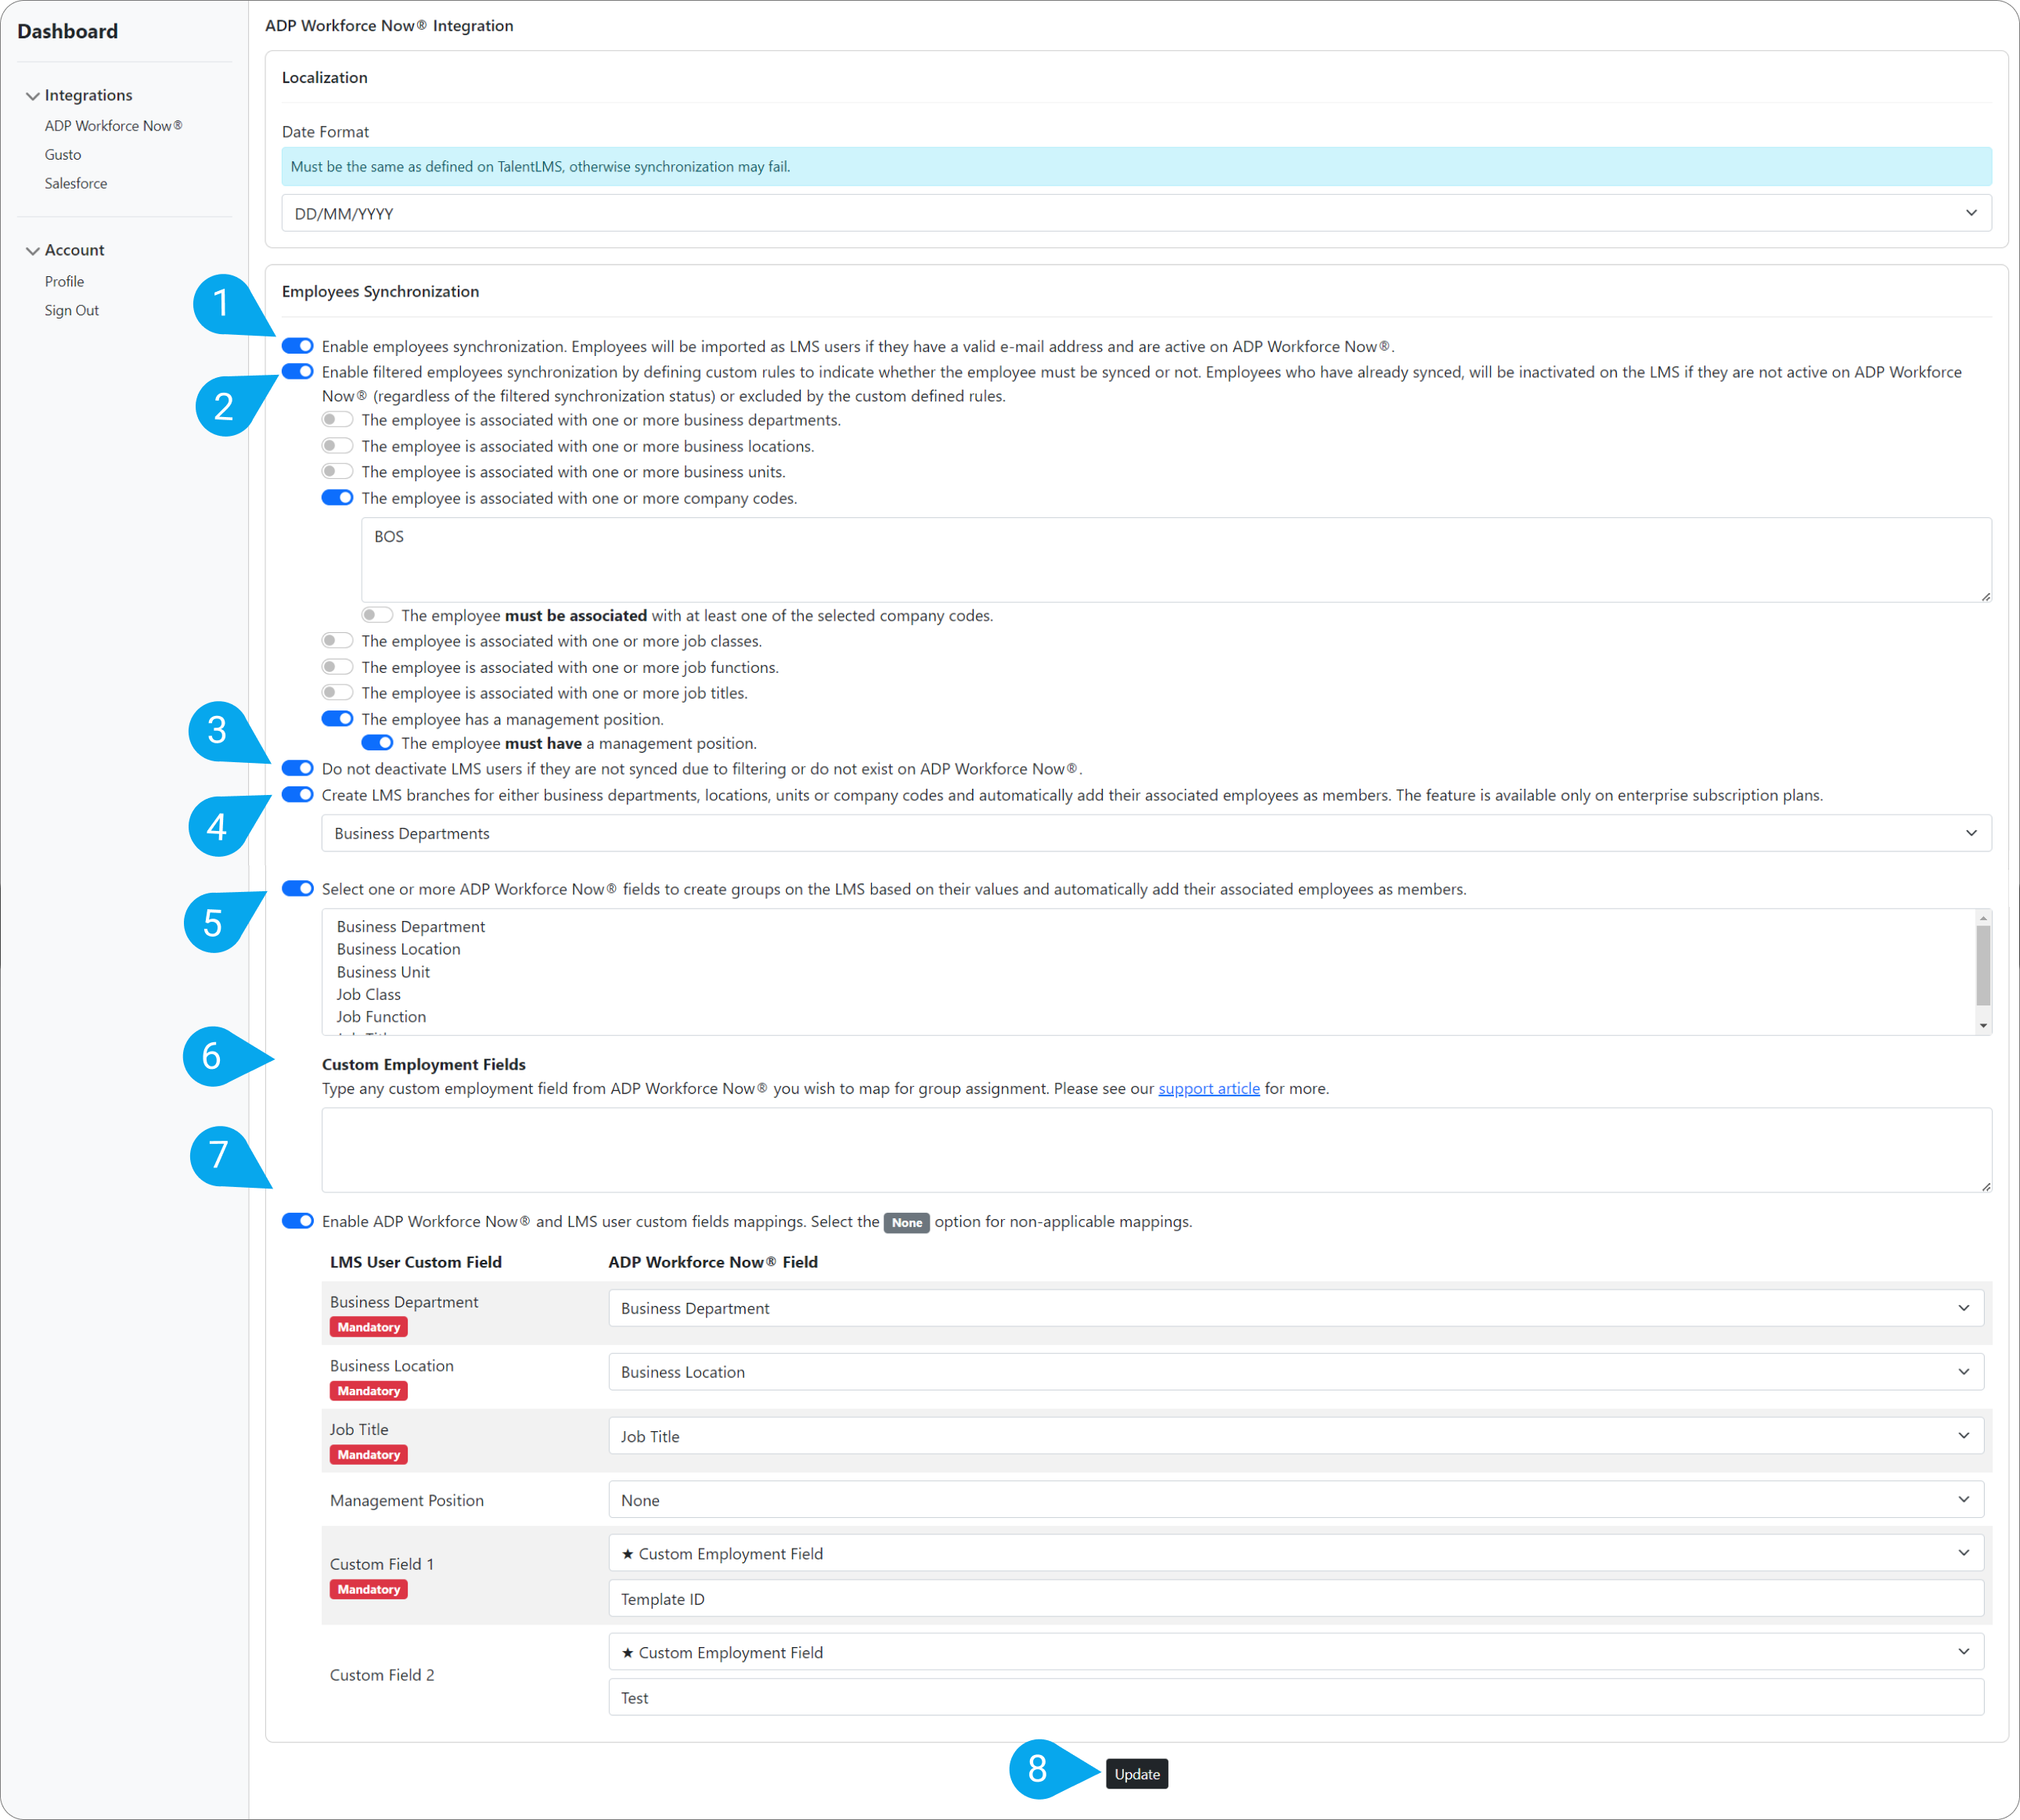This screenshot has height=1820, width=2020.
Task: Open the support article link
Action: tap(1209, 1088)
